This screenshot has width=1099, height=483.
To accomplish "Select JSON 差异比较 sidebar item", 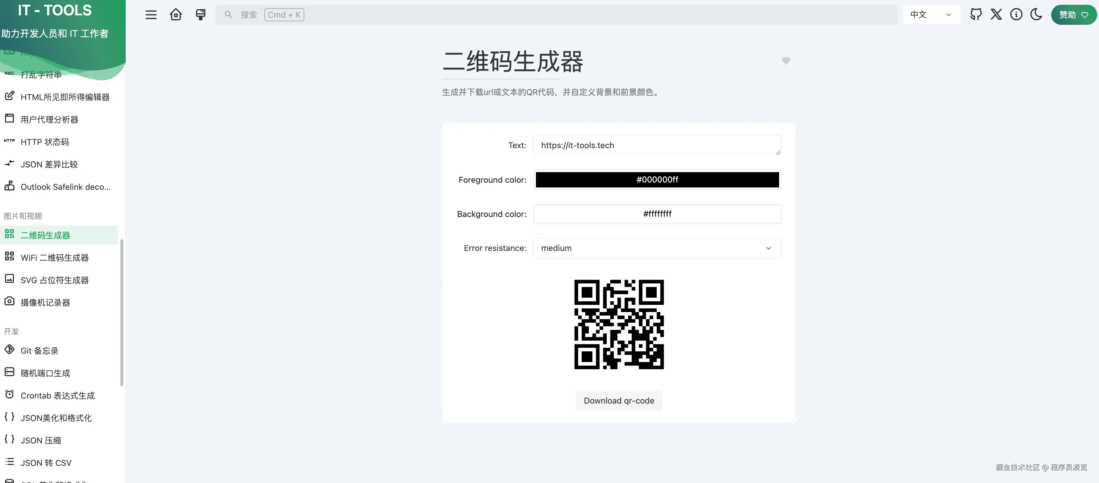I will pos(49,164).
